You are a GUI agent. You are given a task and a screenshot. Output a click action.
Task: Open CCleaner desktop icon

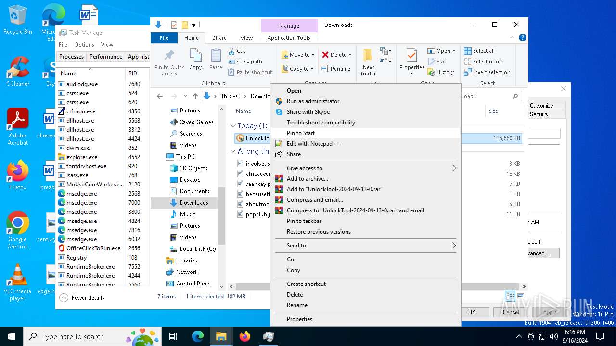pyautogui.click(x=17, y=71)
